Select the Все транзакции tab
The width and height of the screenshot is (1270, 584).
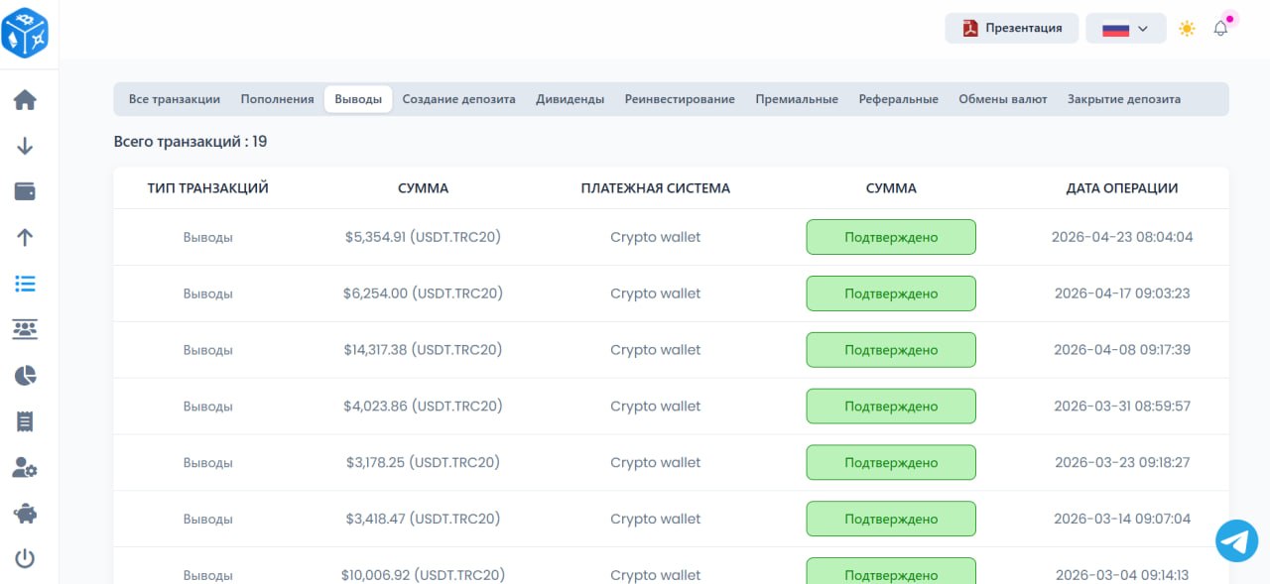pos(175,99)
